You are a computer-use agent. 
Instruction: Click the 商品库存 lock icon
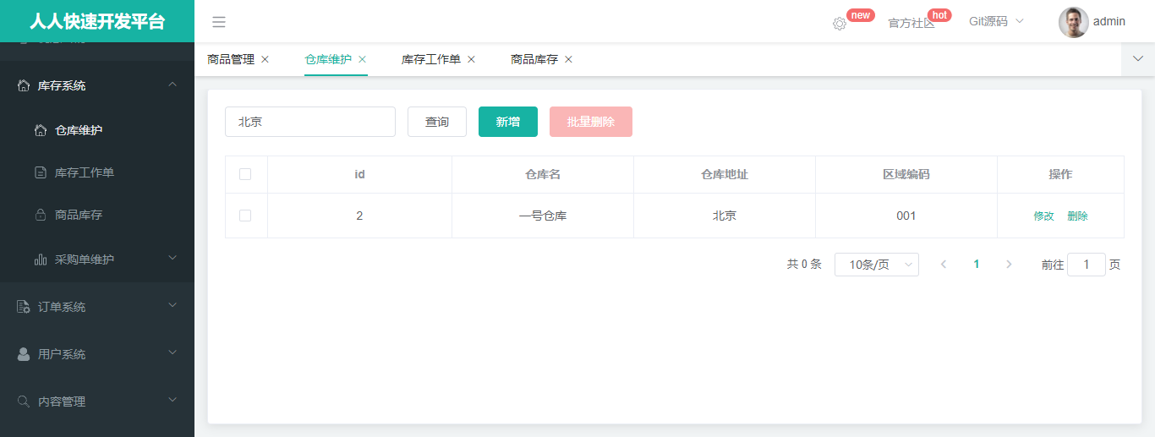coord(41,215)
